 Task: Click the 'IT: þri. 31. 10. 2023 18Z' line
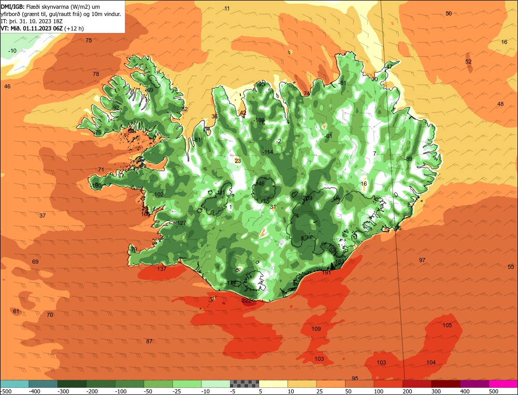pyautogui.click(x=32, y=21)
